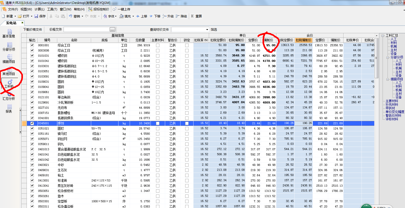Switch to the 发电站 tab

pyautogui.click(x=11, y=23)
